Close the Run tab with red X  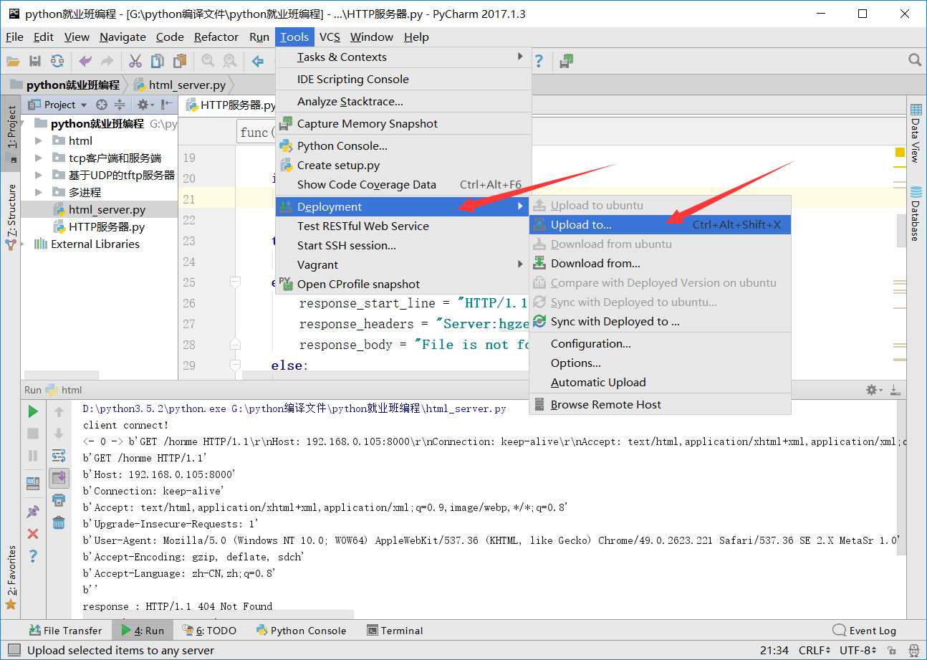click(33, 534)
